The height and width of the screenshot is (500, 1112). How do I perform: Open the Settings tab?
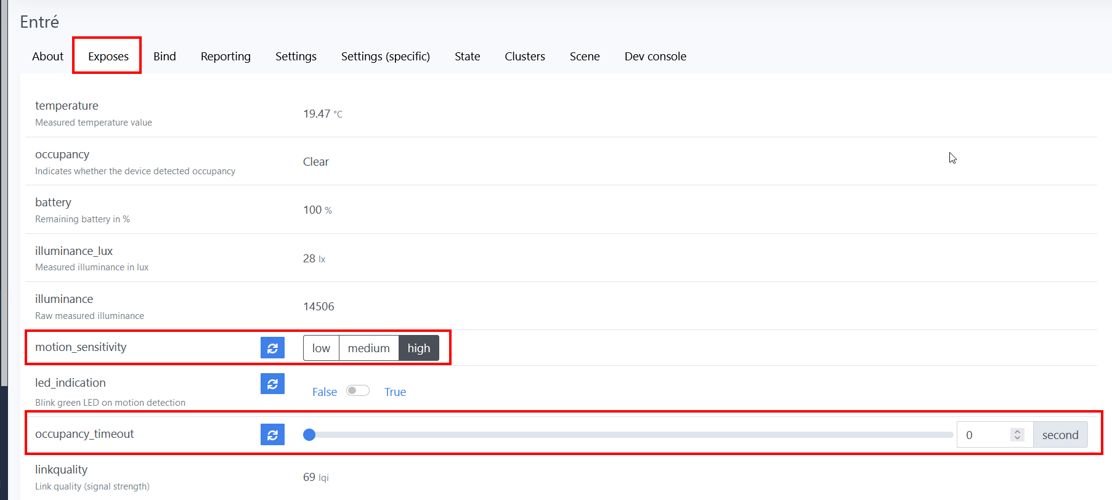pyautogui.click(x=296, y=56)
